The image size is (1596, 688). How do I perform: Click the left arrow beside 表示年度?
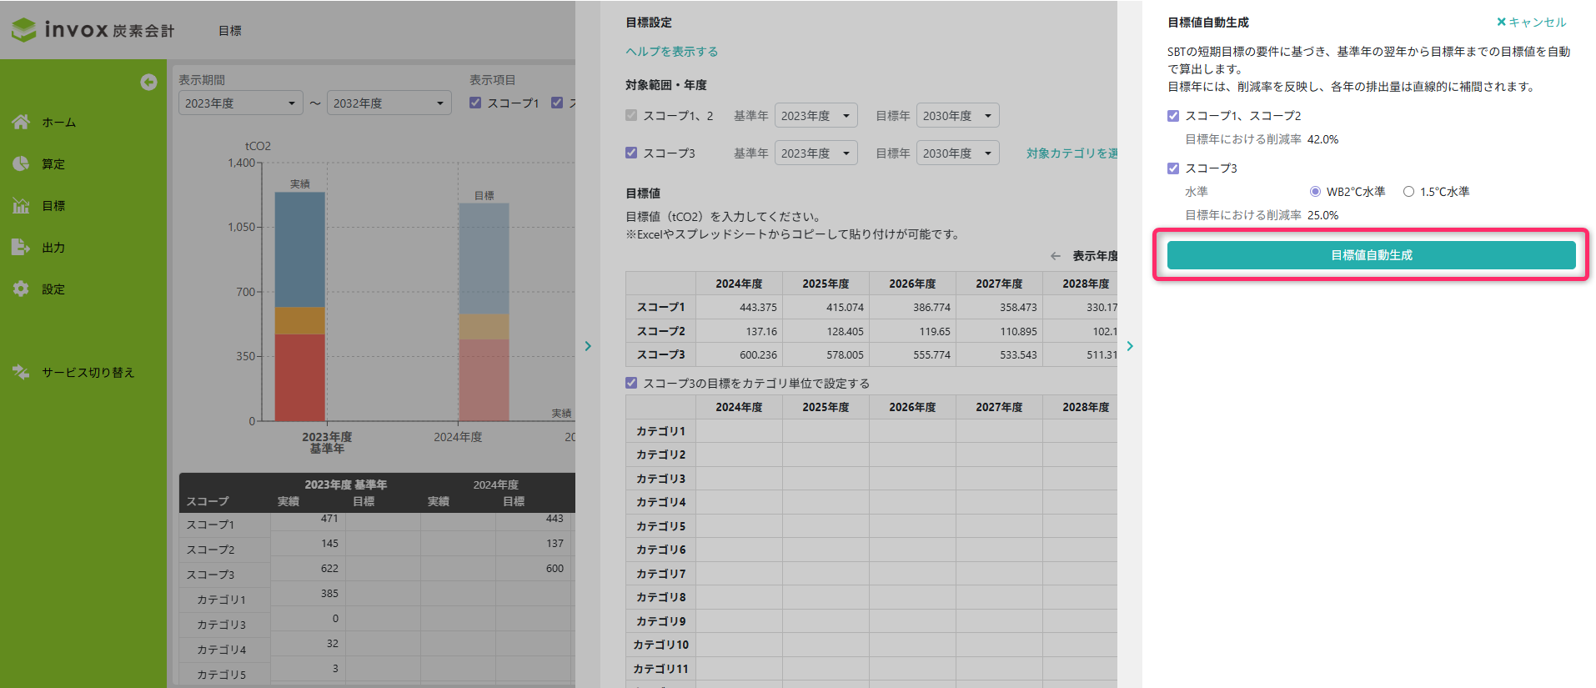click(1056, 256)
